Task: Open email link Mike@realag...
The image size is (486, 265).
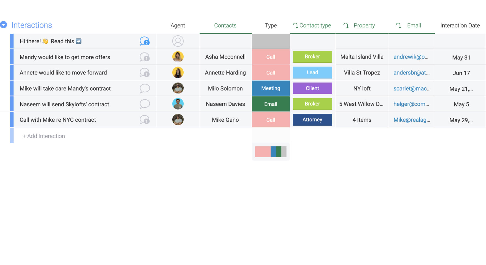Action: pyautogui.click(x=411, y=120)
